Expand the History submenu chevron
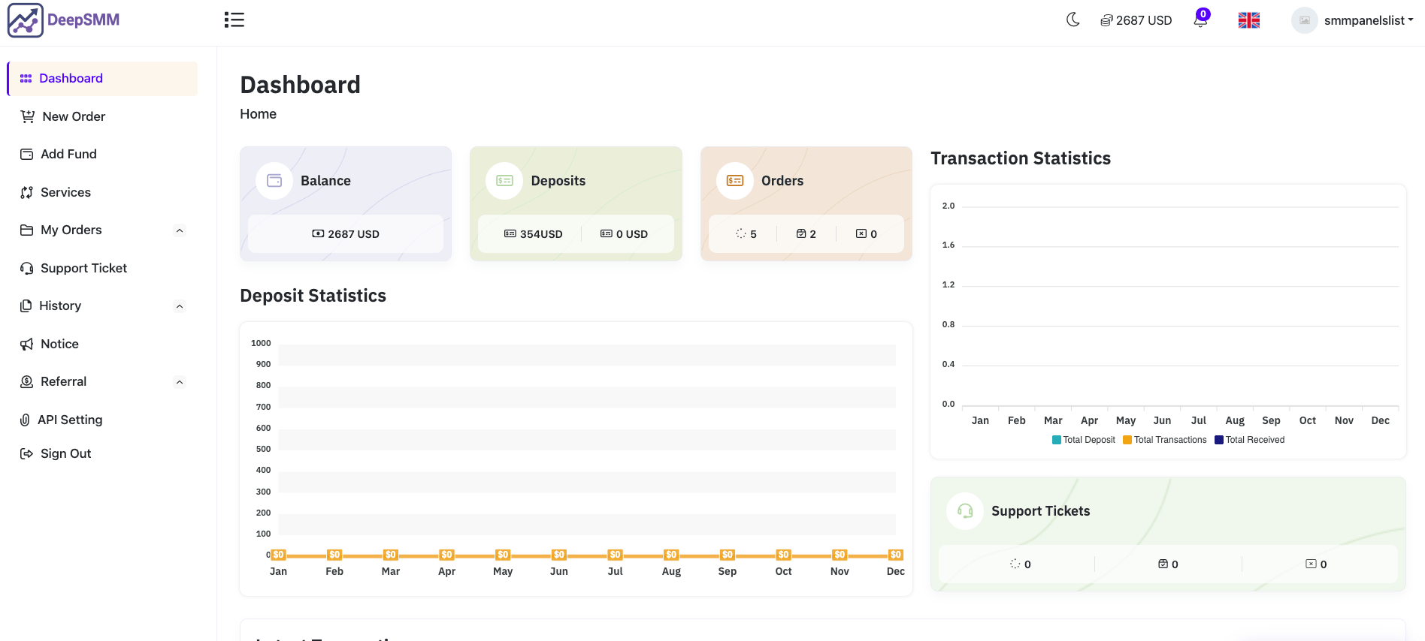 click(179, 306)
